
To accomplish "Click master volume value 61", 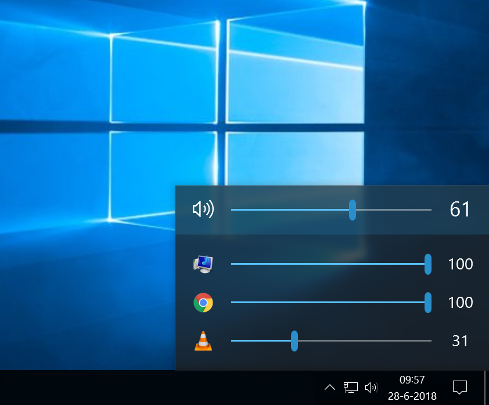I will pyautogui.click(x=460, y=209).
